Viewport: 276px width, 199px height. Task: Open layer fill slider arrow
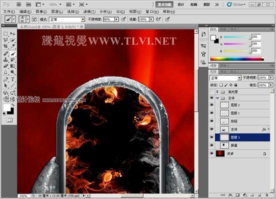tap(271, 85)
